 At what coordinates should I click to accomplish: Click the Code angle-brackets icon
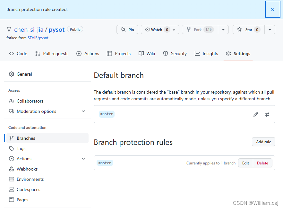pyautogui.click(x=12, y=54)
